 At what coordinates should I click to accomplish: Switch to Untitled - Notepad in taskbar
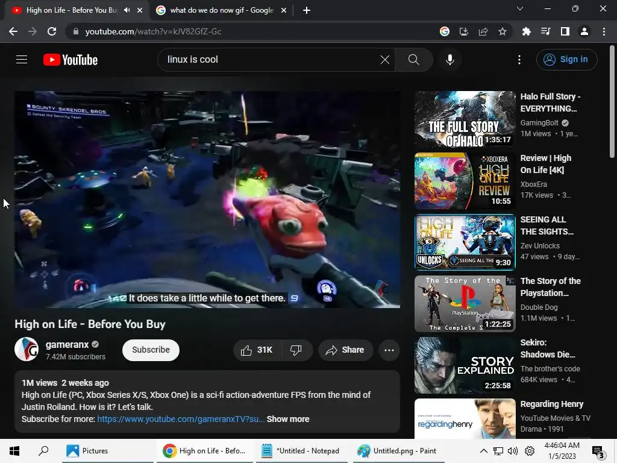pos(301,451)
